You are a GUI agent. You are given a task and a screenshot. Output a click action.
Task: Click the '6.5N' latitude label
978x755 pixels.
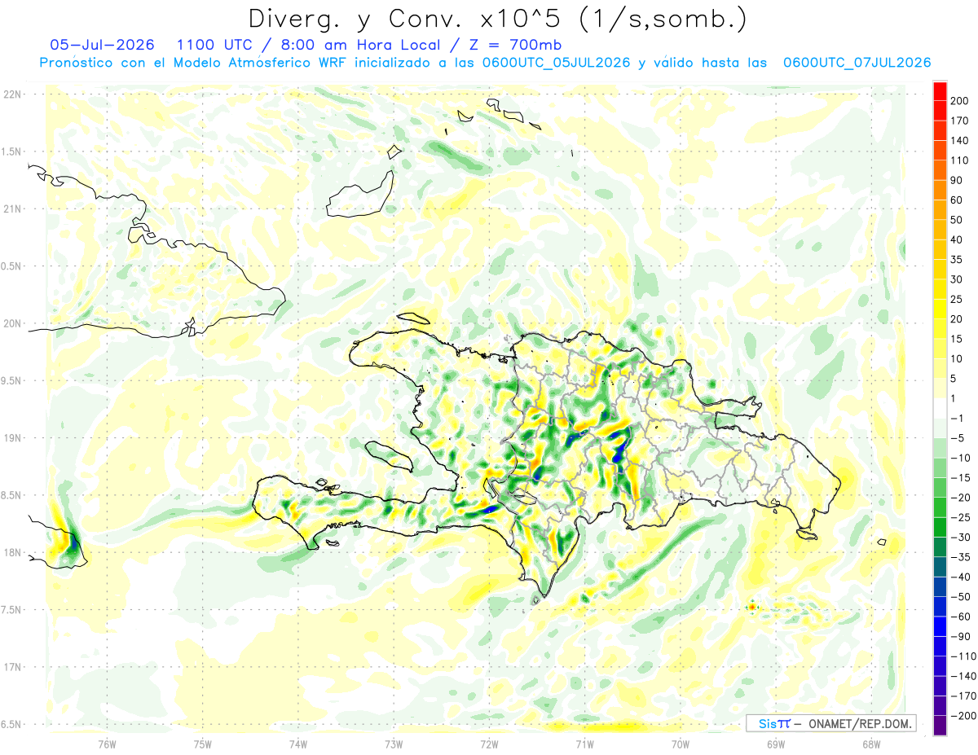click(12, 724)
